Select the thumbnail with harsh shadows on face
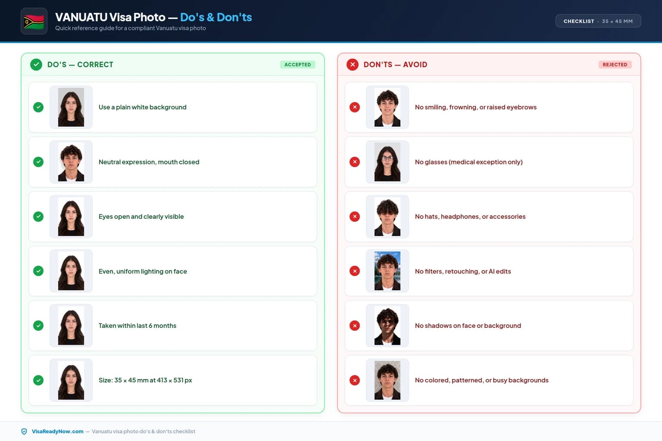 click(x=387, y=326)
